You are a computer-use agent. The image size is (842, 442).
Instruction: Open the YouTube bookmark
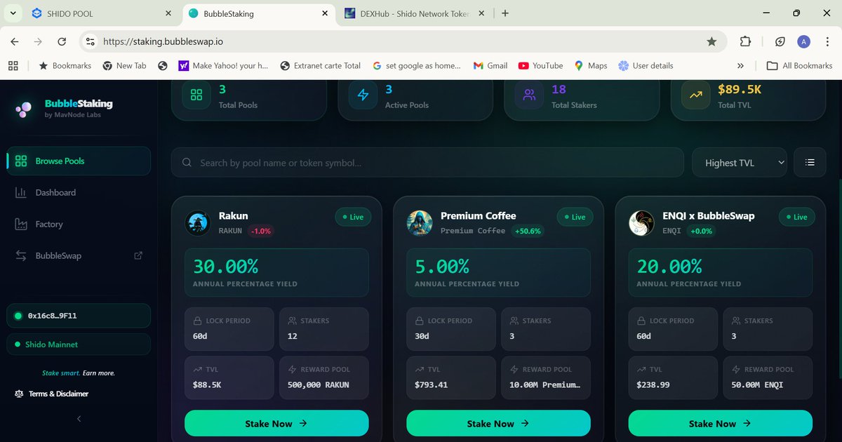[540, 65]
